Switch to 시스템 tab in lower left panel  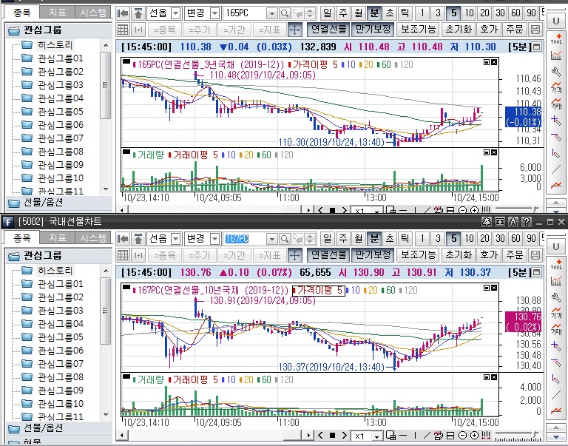[92, 238]
